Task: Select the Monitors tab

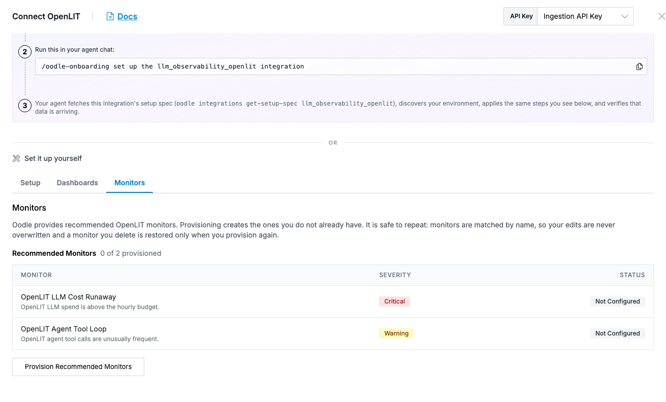Action: click(130, 183)
